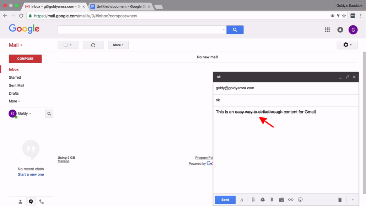
Task: Reload the browser page
Action: pyautogui.click(x=21, y=16)
